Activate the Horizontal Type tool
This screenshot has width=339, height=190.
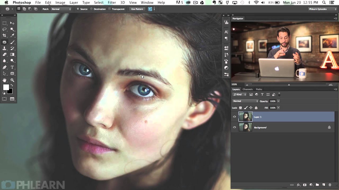click(12, 68)
